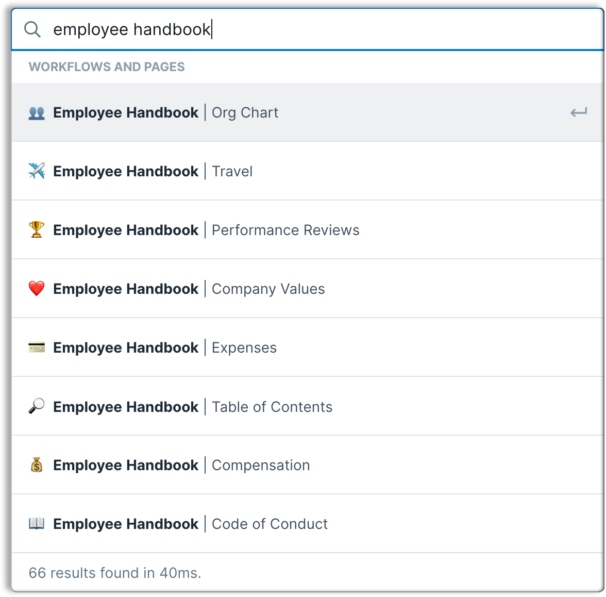Choose the Company Values result
The height and width of the screenshot is (597, 606).
coord(268,289)
